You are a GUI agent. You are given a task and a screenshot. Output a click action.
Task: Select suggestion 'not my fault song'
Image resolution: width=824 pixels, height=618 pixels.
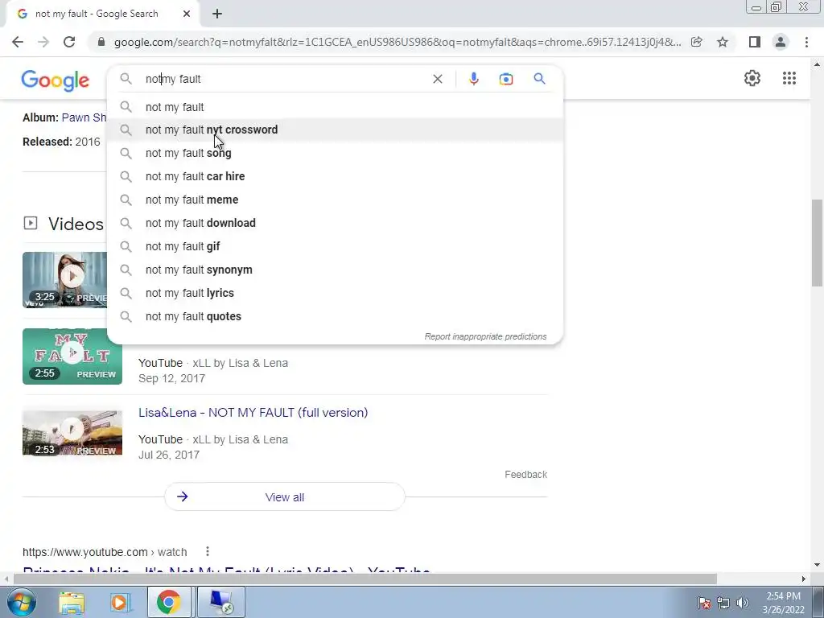pyautogui.click(x=335, y=153)
